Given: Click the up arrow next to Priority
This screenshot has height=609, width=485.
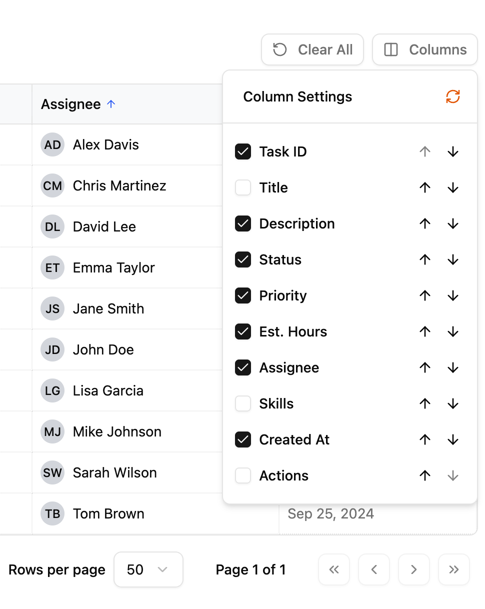Looking at the screenshot, I should 424,295.
